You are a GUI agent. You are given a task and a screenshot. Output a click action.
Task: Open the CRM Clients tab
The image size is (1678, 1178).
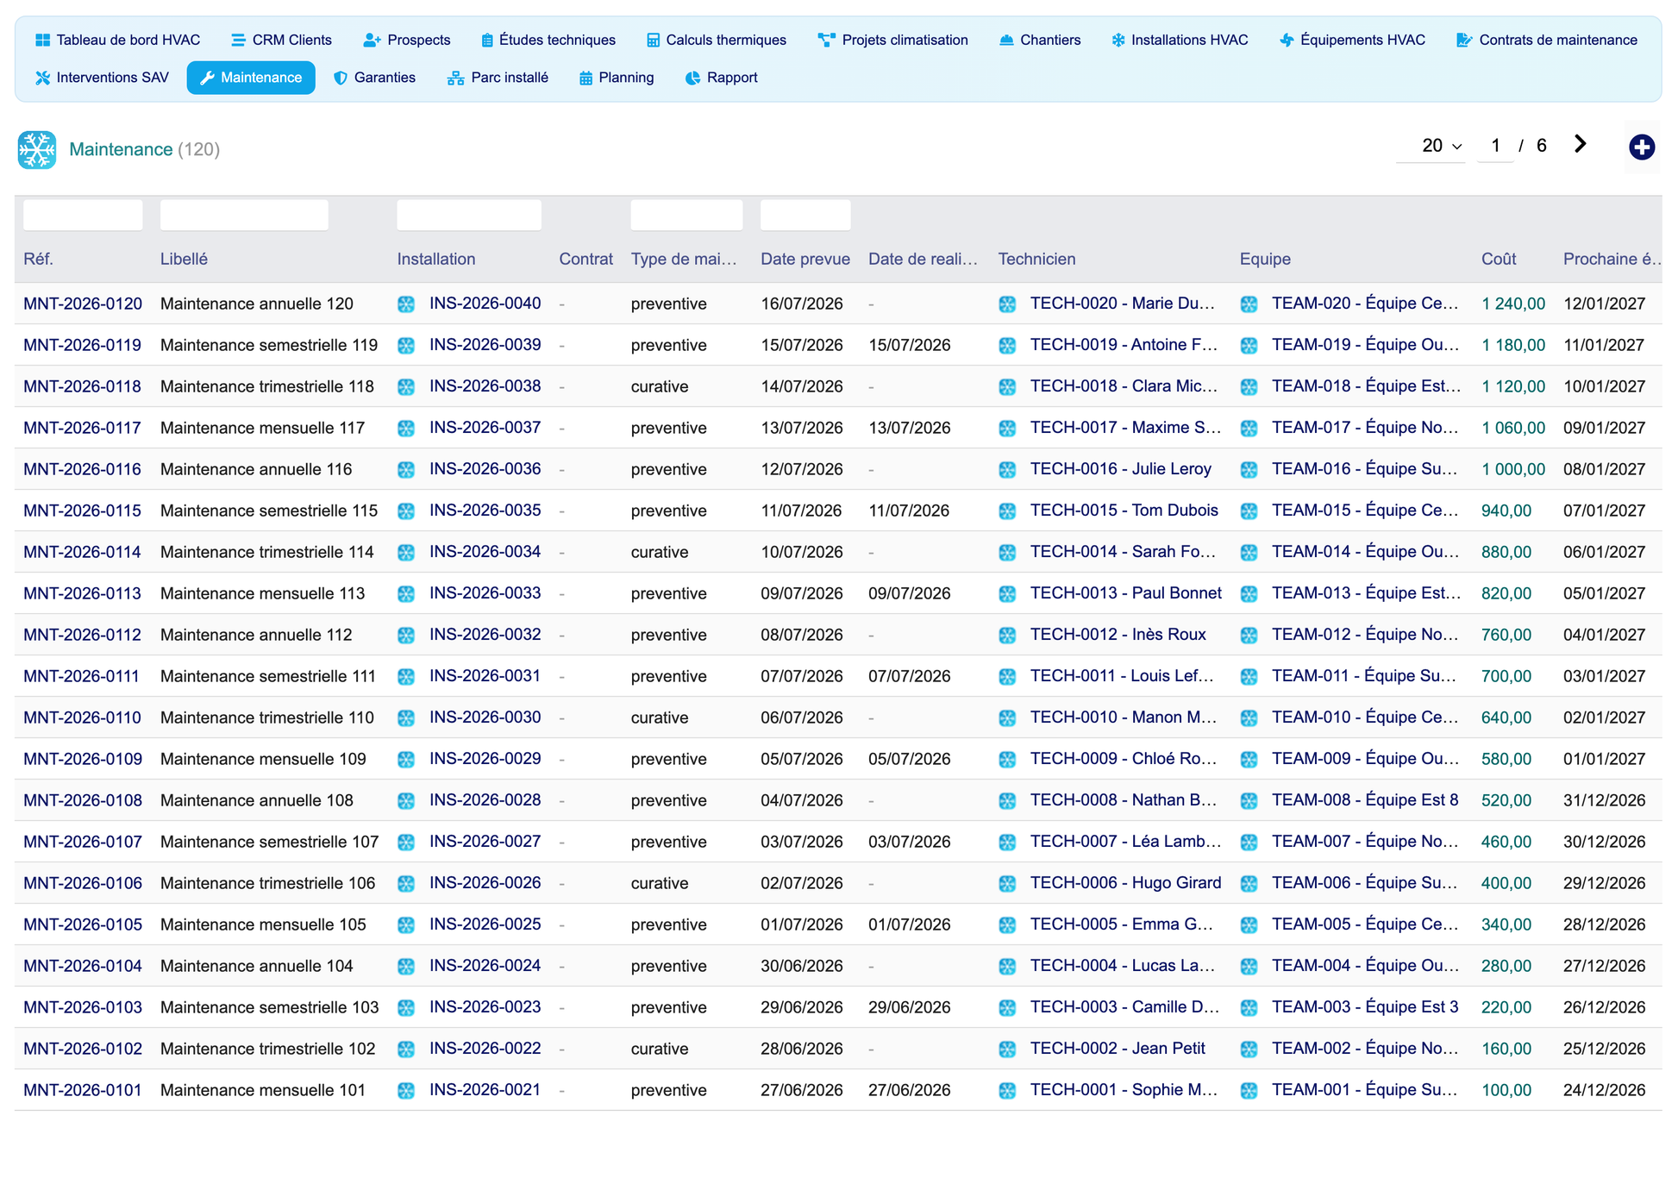point(281,41)
